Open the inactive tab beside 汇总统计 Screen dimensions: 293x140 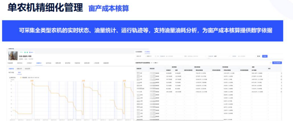coord(139,52)
